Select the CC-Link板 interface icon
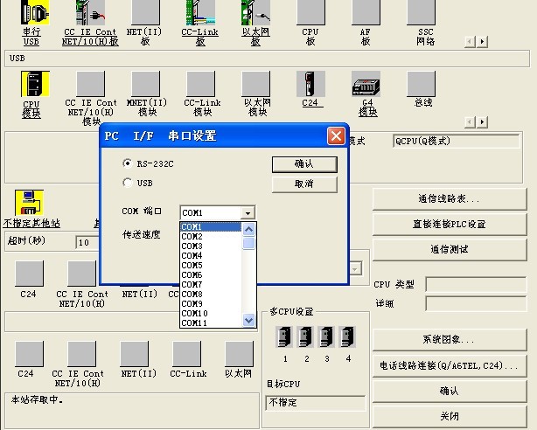The height and width of the screenshot is (430, 537). coord(200,15)
